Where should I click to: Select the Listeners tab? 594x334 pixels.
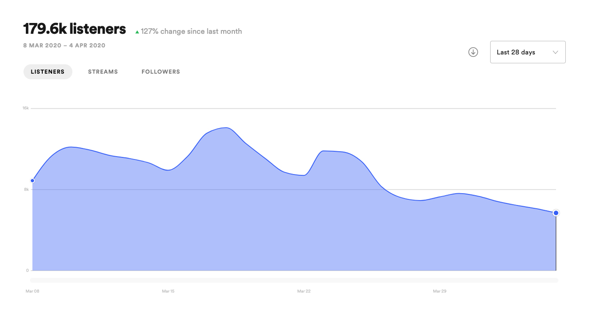tap(47, 72)
